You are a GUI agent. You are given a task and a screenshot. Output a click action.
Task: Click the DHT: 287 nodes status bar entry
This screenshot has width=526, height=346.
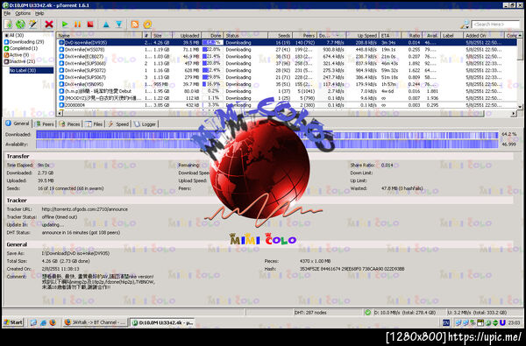coord(310,313)
